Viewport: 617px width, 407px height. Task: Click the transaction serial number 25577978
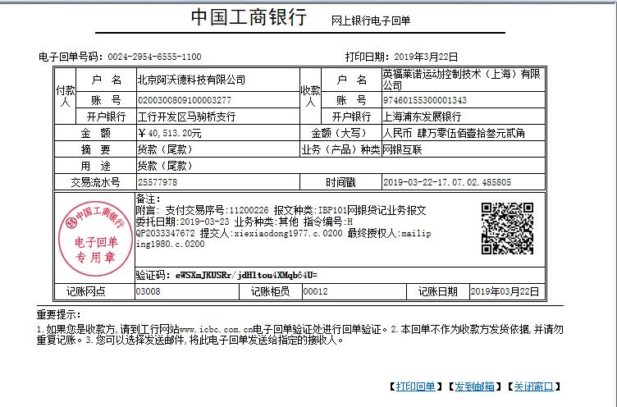click(157, 182)
